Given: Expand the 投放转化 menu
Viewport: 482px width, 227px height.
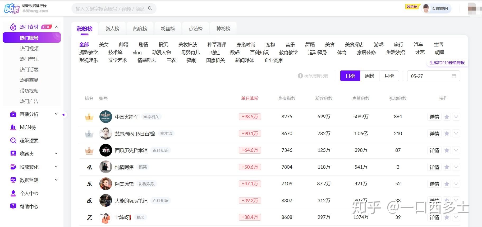Looking at the screenshot, I should coord(56,167).
